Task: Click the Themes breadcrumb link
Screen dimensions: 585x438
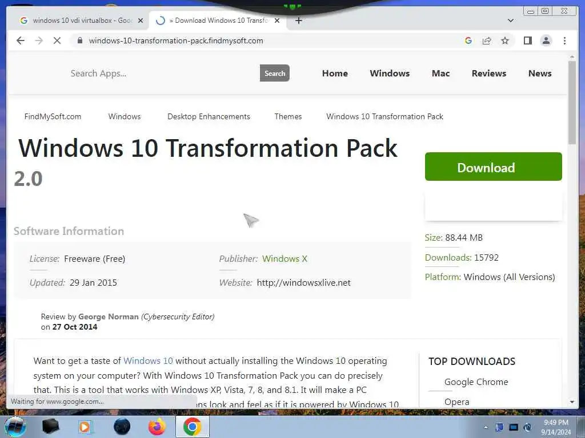Action: point(288,116)
